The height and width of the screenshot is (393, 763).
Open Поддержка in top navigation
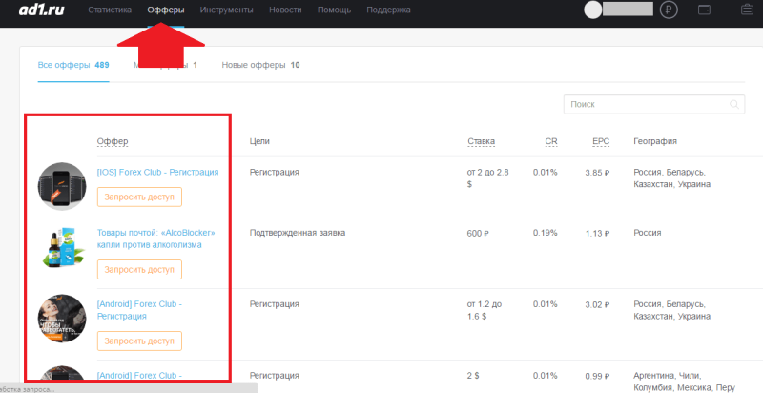[x=388, y=10]
